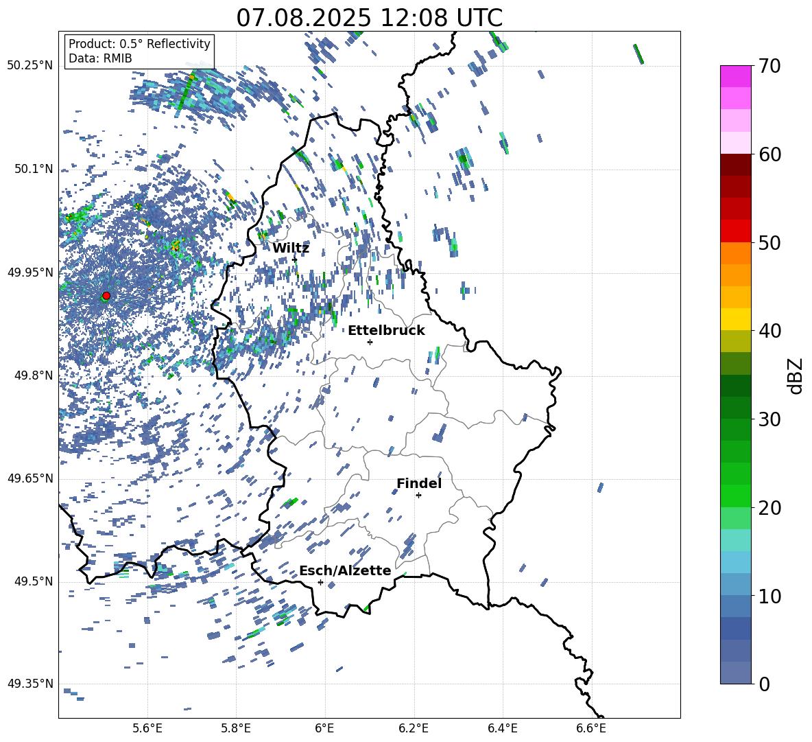Click the Ettelbruck city label

coord(386,331)
